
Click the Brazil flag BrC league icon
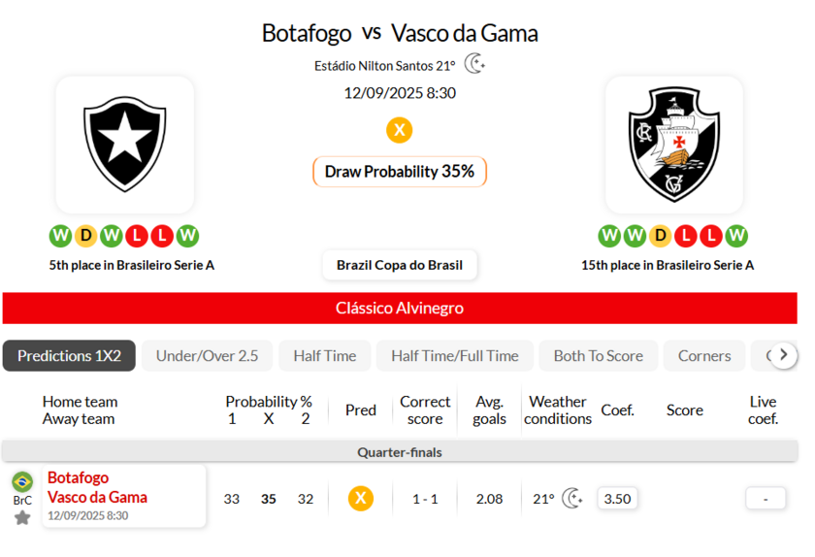point(22,482)
